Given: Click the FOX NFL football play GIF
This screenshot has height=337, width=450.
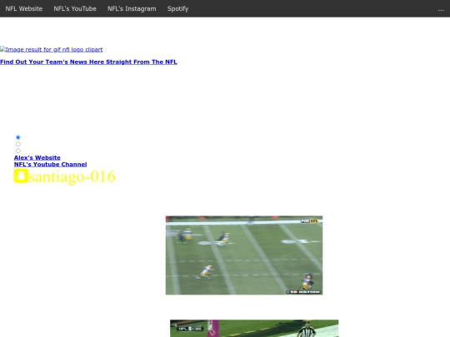Looking at the screenshot, I should click(244, 255).
